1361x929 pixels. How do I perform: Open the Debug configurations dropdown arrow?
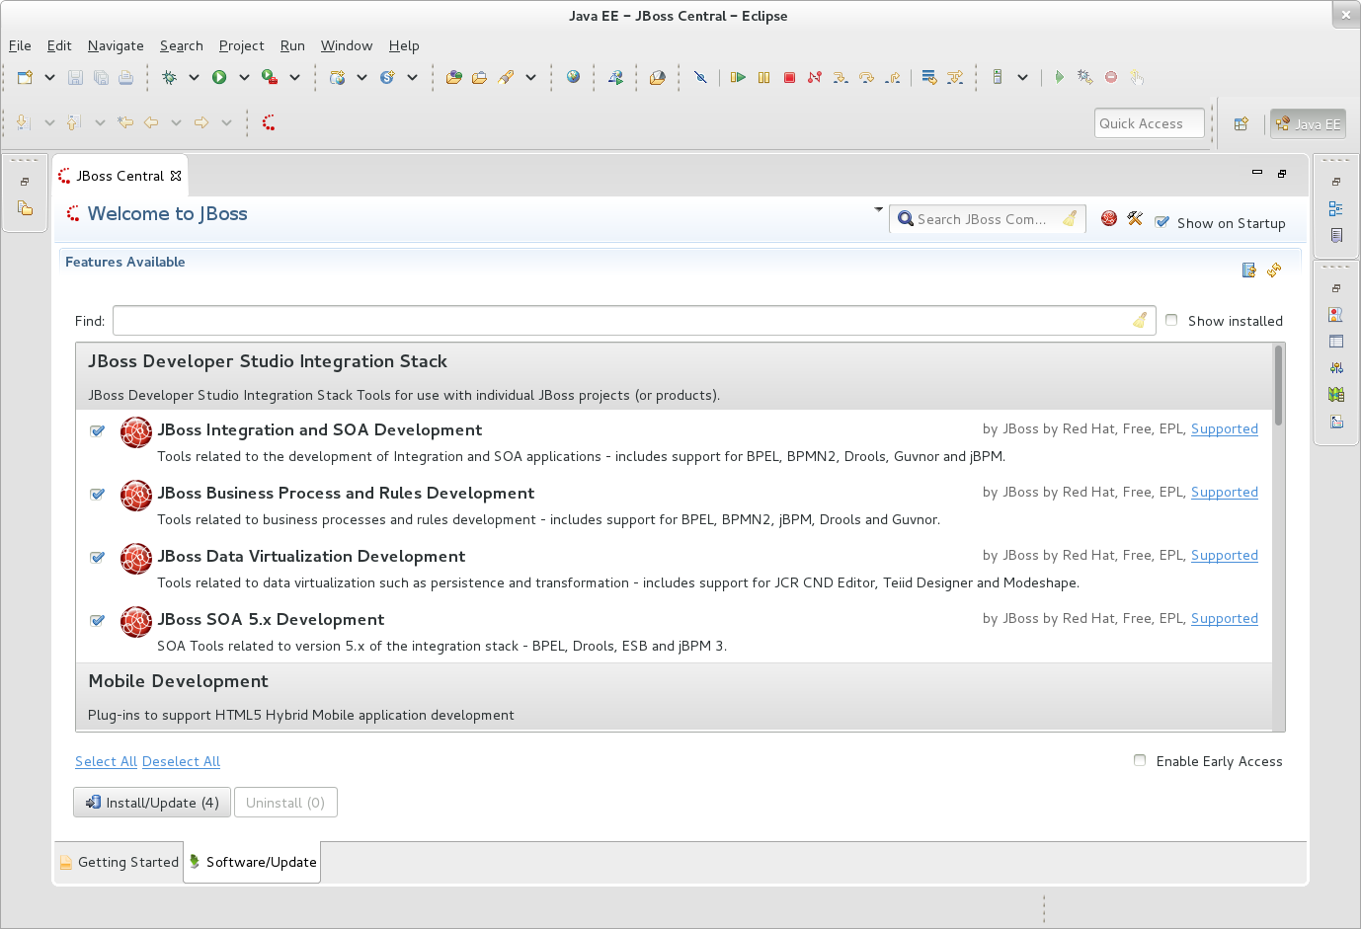click(194, 77)
